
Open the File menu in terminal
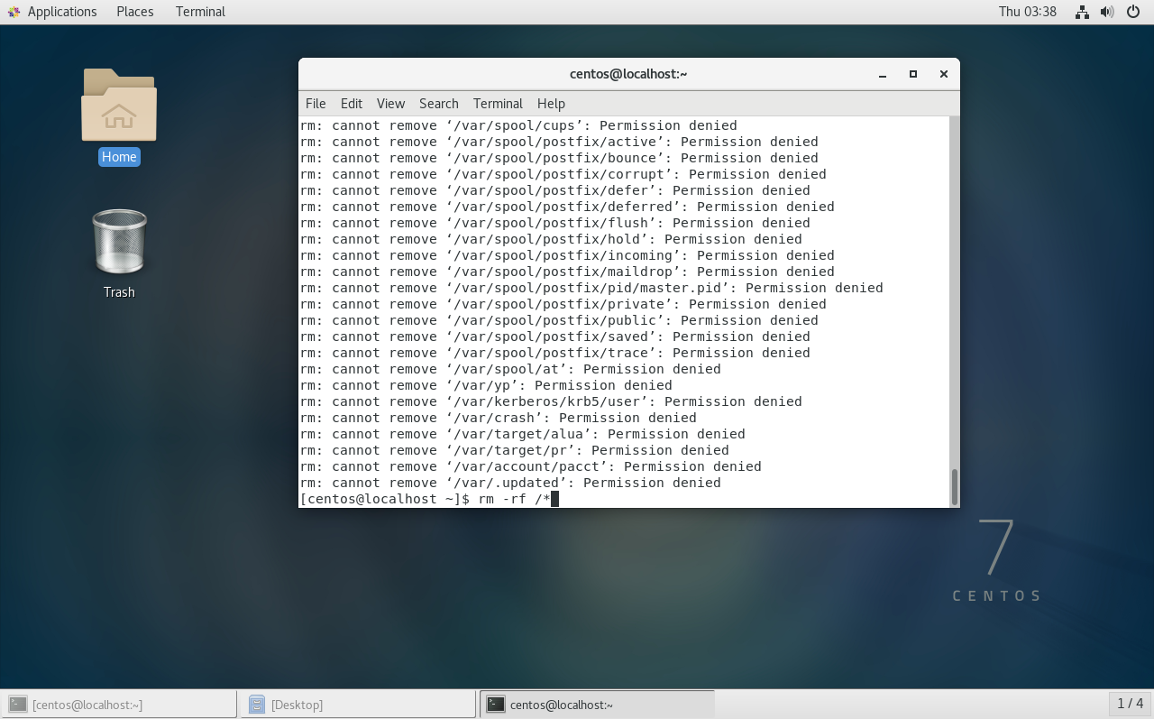(316, 104)
